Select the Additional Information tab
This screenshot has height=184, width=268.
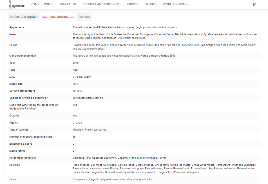[x=58, y=17]
